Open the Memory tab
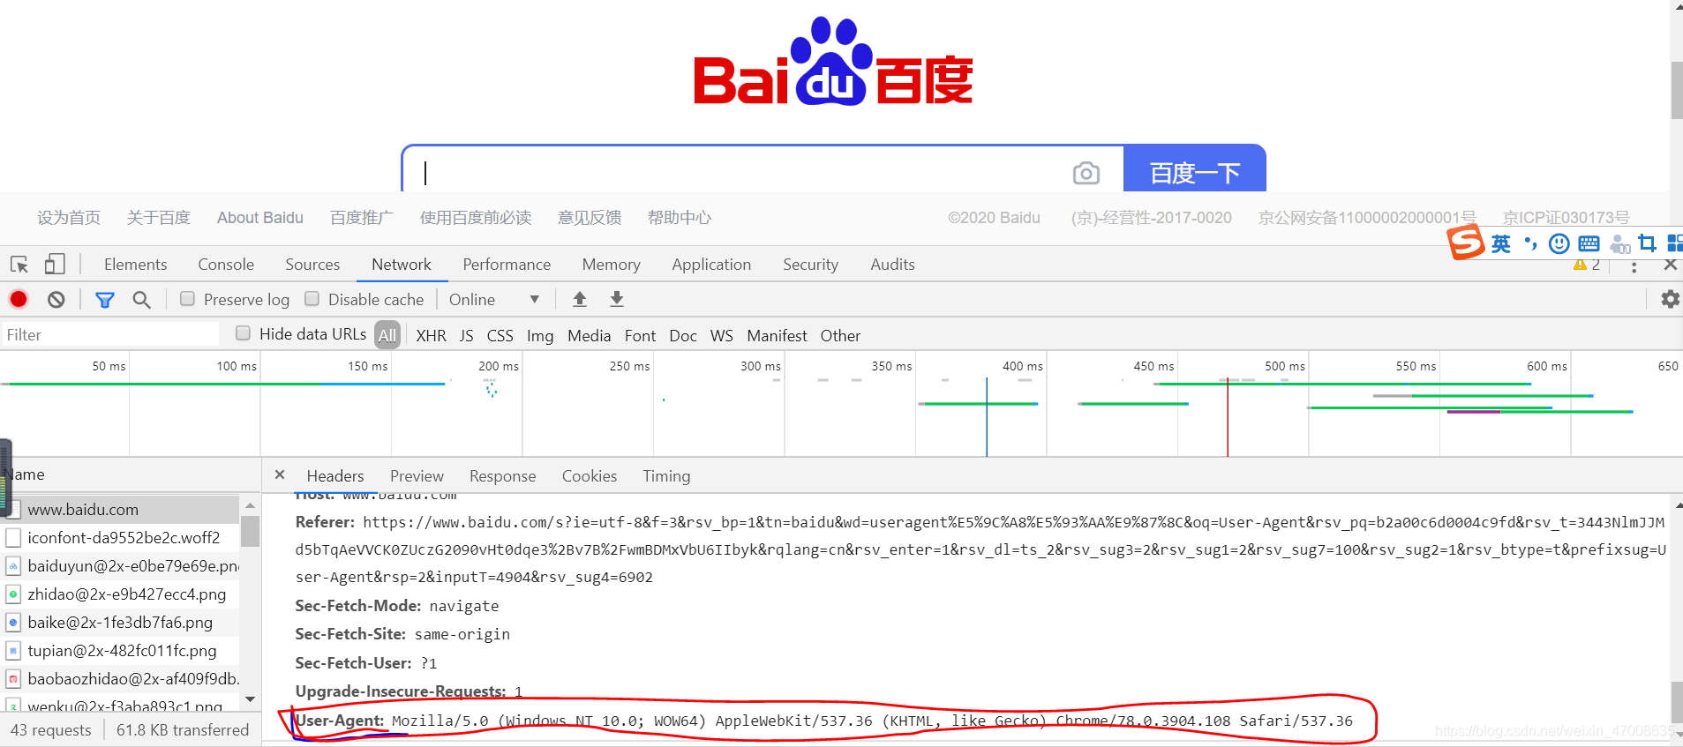Image resolution: width=1683 pixels, height=747 pixels. tap(611, 265)
